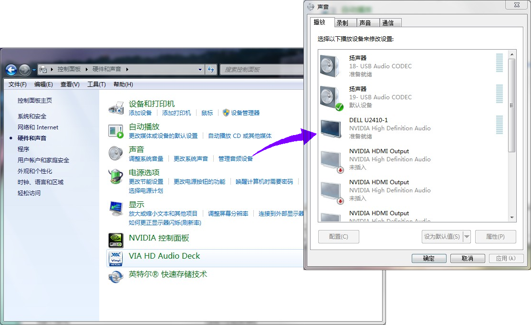The width and height of the screenshot is (531, 325).
Task: Open the 管理音频设备 link
Action: [x=236, y=158]
